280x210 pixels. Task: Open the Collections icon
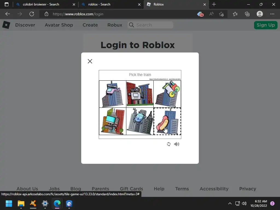click(x=247, y=14)
